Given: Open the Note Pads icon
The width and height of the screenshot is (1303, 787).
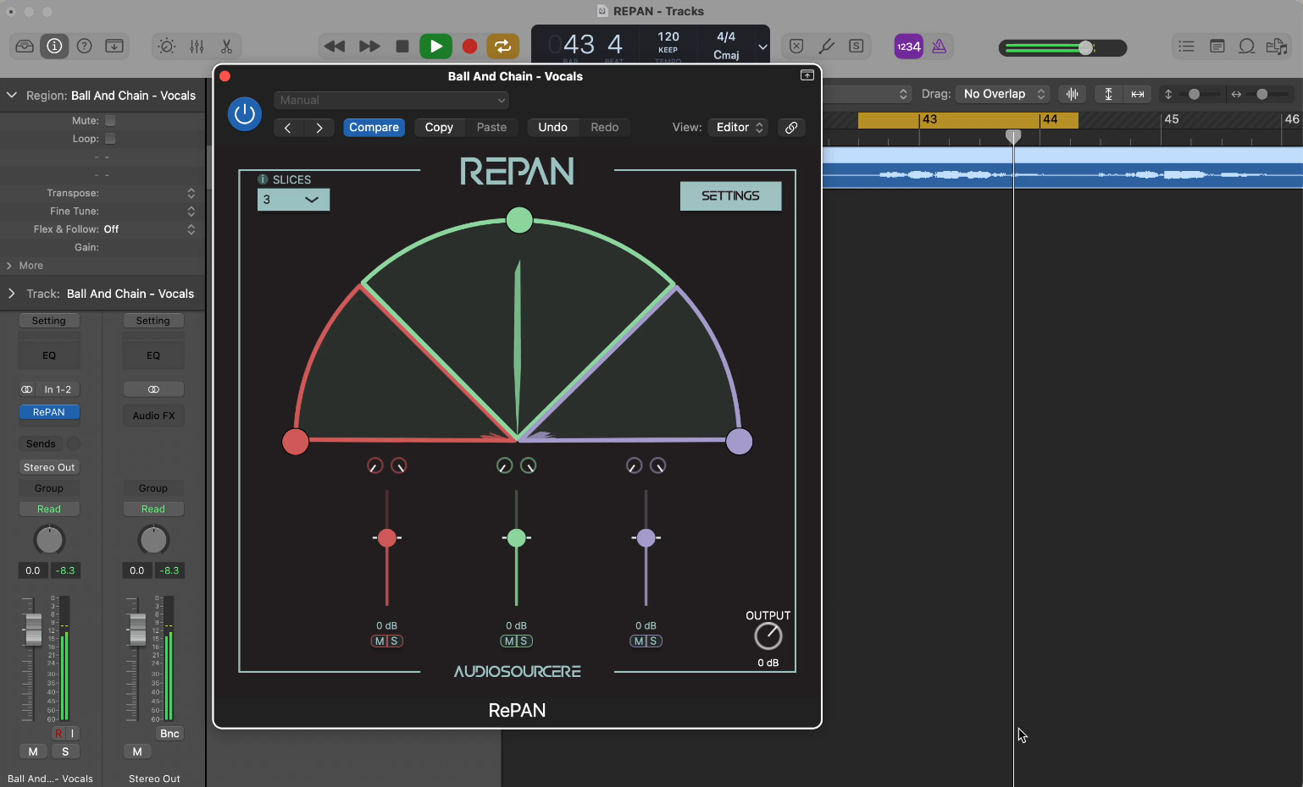Looking at the screenshot, I should [x=1217, y=46].
